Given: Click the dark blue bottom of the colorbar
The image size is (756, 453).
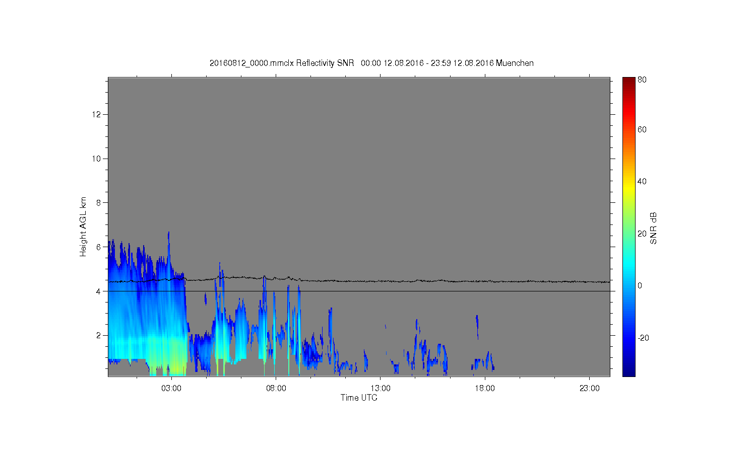Looking at the screenshot, I should pos(629,371).
